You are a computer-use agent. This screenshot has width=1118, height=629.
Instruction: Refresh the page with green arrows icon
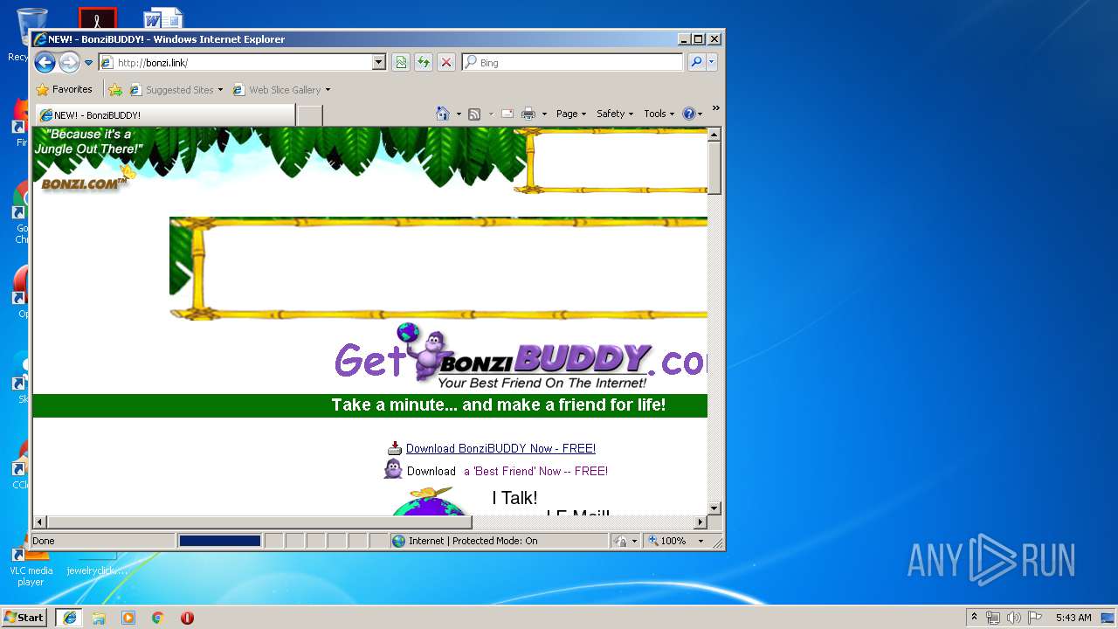point(424,63)
